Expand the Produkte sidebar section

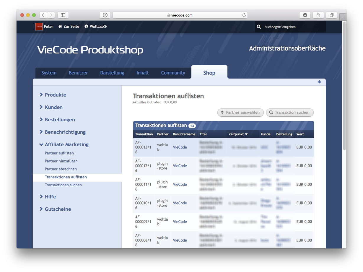pyautogui.click(x=55, y=95)
